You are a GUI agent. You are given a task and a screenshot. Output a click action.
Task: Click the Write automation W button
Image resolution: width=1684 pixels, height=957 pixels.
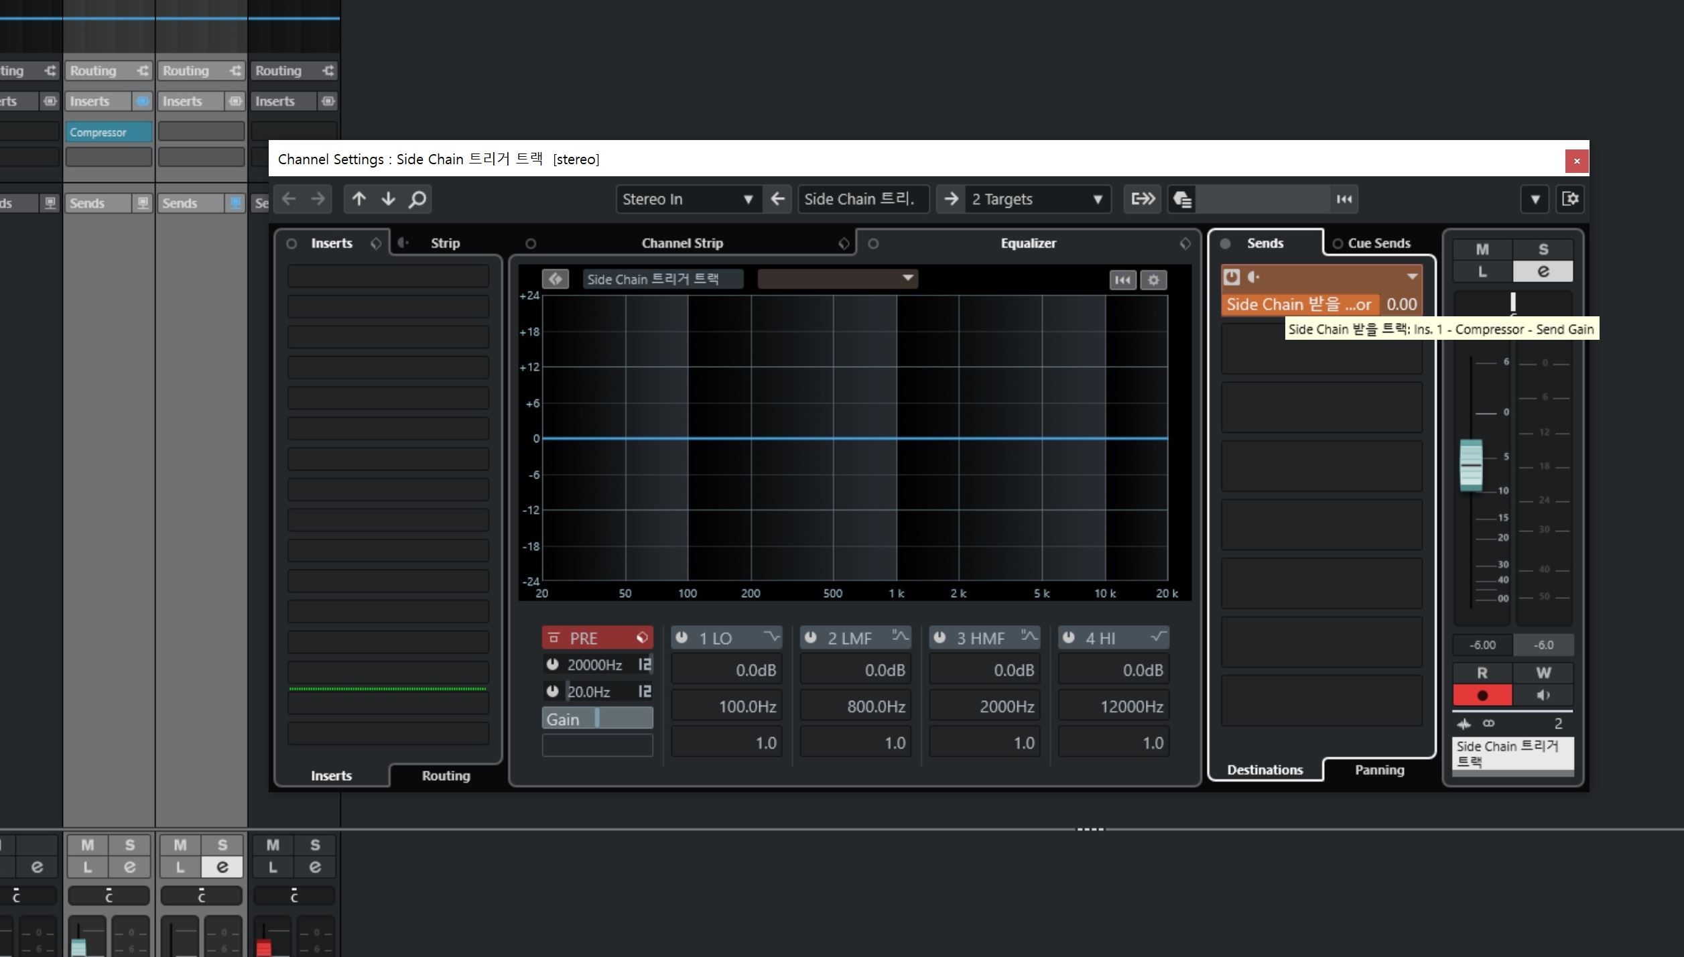coord(1543,672)
